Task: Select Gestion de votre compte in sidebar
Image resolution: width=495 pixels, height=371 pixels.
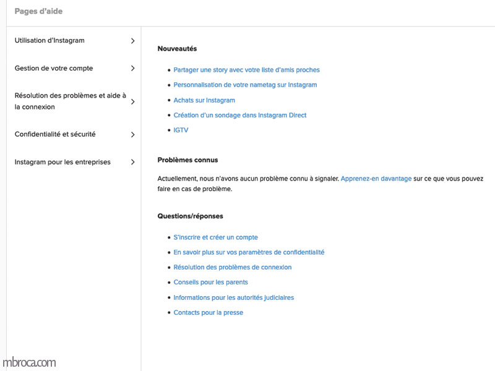Action: click(54, 69)
